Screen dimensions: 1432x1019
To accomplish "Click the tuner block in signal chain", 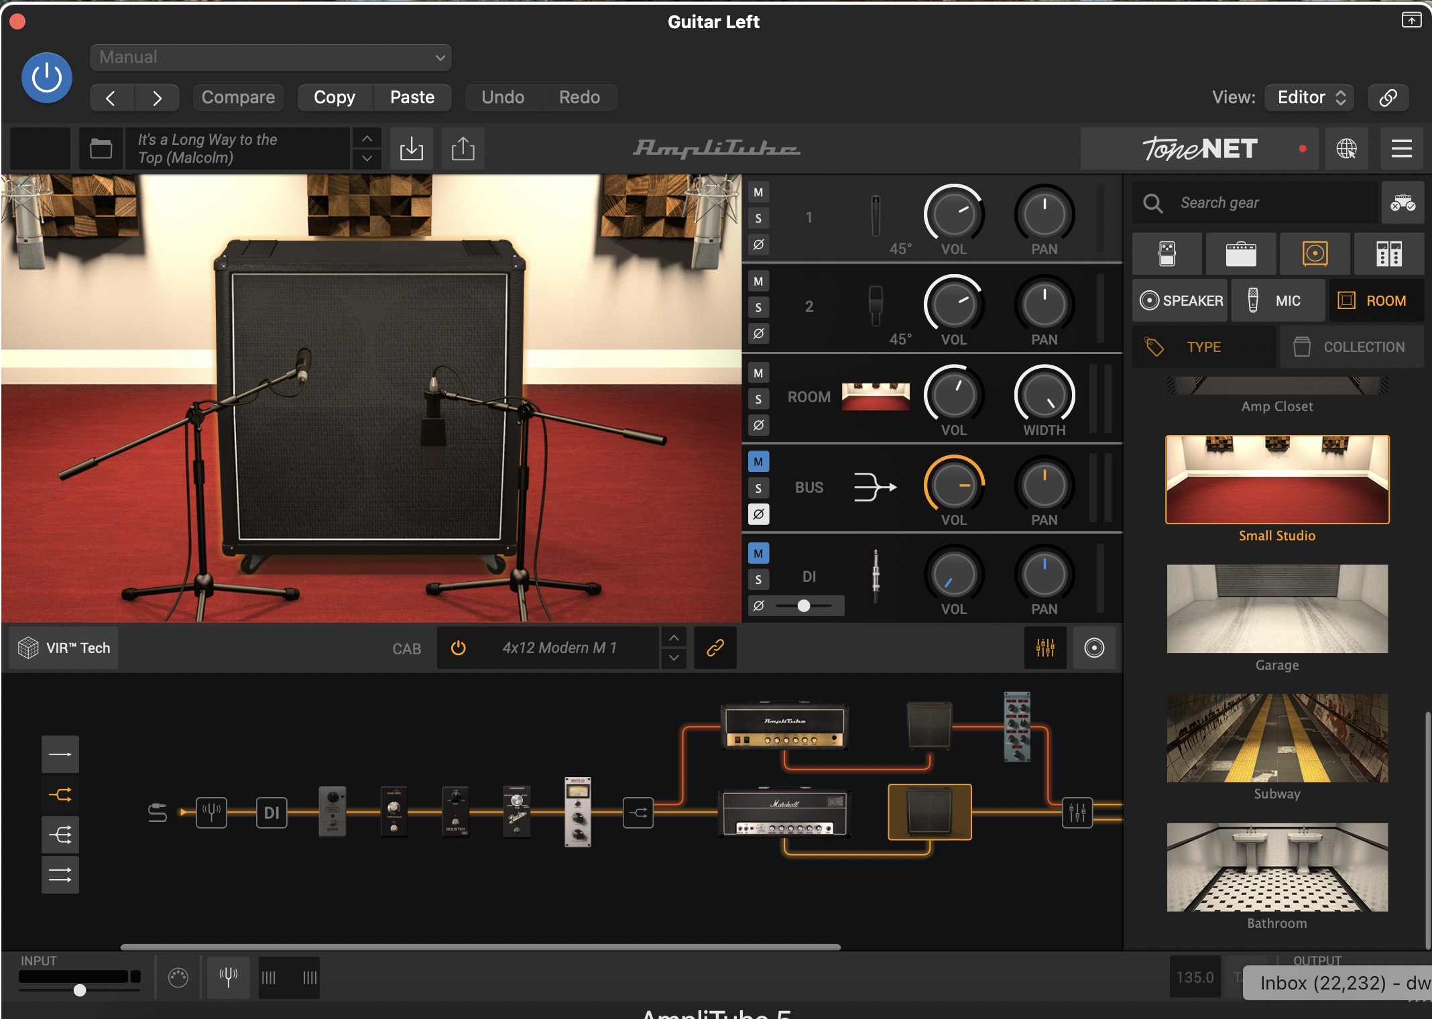I will tap(211, 813).
